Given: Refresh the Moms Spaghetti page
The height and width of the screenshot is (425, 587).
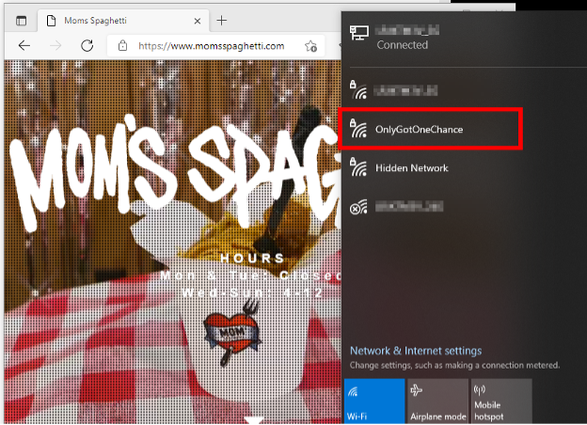Looking at the screenshot, I should (x=87, y=45).
